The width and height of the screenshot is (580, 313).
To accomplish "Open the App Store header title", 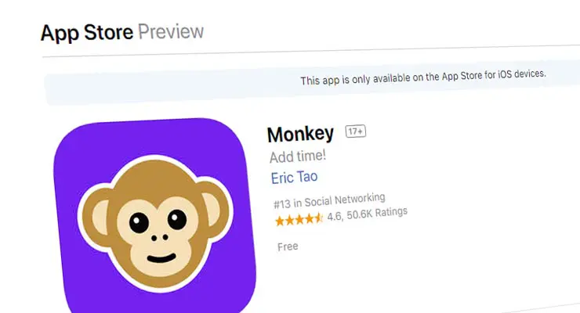I will tap(87, 33).
